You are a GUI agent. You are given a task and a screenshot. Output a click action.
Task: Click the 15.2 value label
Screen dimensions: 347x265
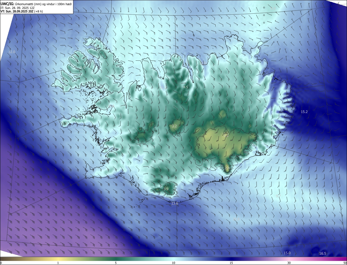click(x=304, y=112)
